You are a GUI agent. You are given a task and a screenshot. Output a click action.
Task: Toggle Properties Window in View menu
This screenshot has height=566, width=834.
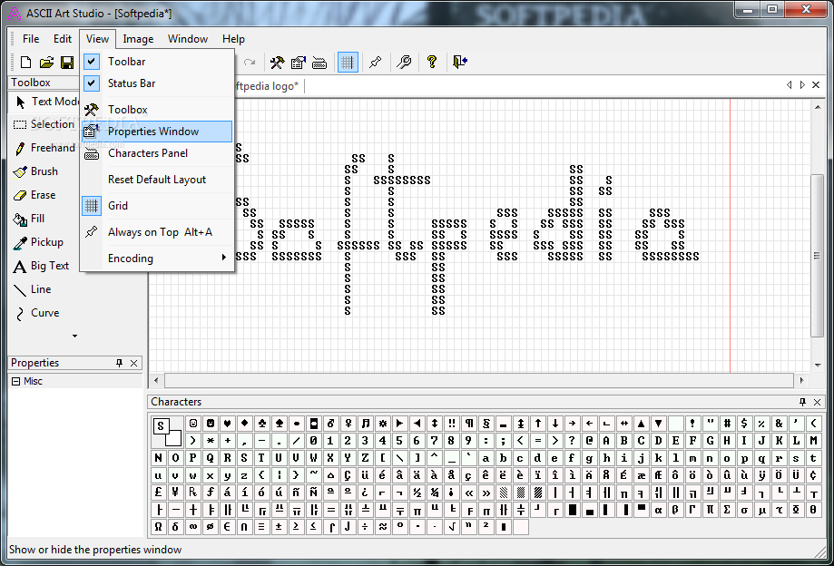pyautogui.click(x=157, y=132)
